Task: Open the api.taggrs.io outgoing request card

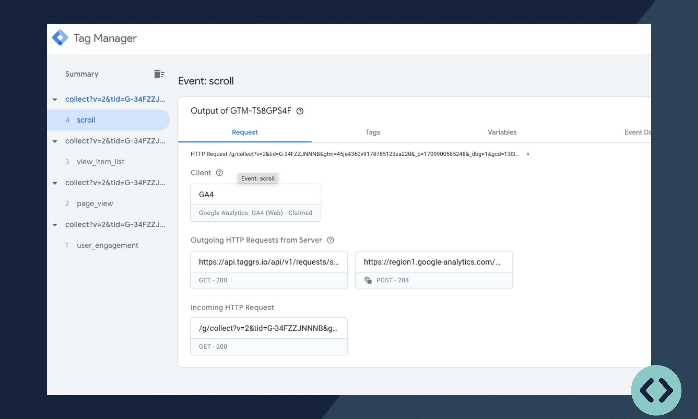Action: (x=269, y=270)
